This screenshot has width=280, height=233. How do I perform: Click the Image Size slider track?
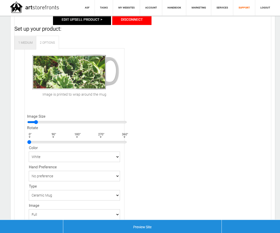[77, 122]
